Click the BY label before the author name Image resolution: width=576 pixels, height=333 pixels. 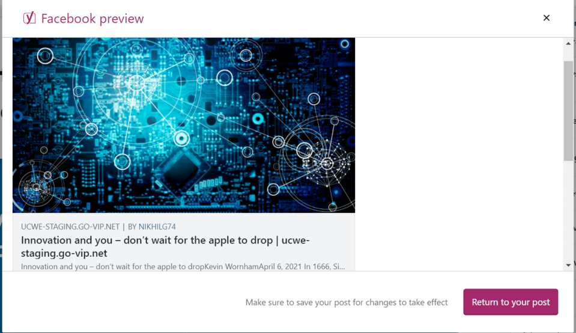pyautogui.click(x=132, y=227)
